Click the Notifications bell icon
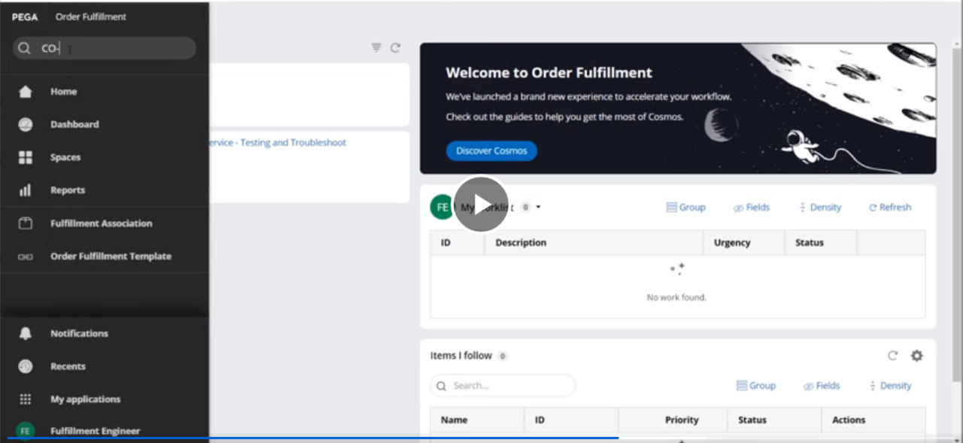 (x=26, y=333)
